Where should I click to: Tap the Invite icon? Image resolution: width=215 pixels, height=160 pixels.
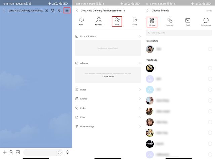tap(117, 22)
